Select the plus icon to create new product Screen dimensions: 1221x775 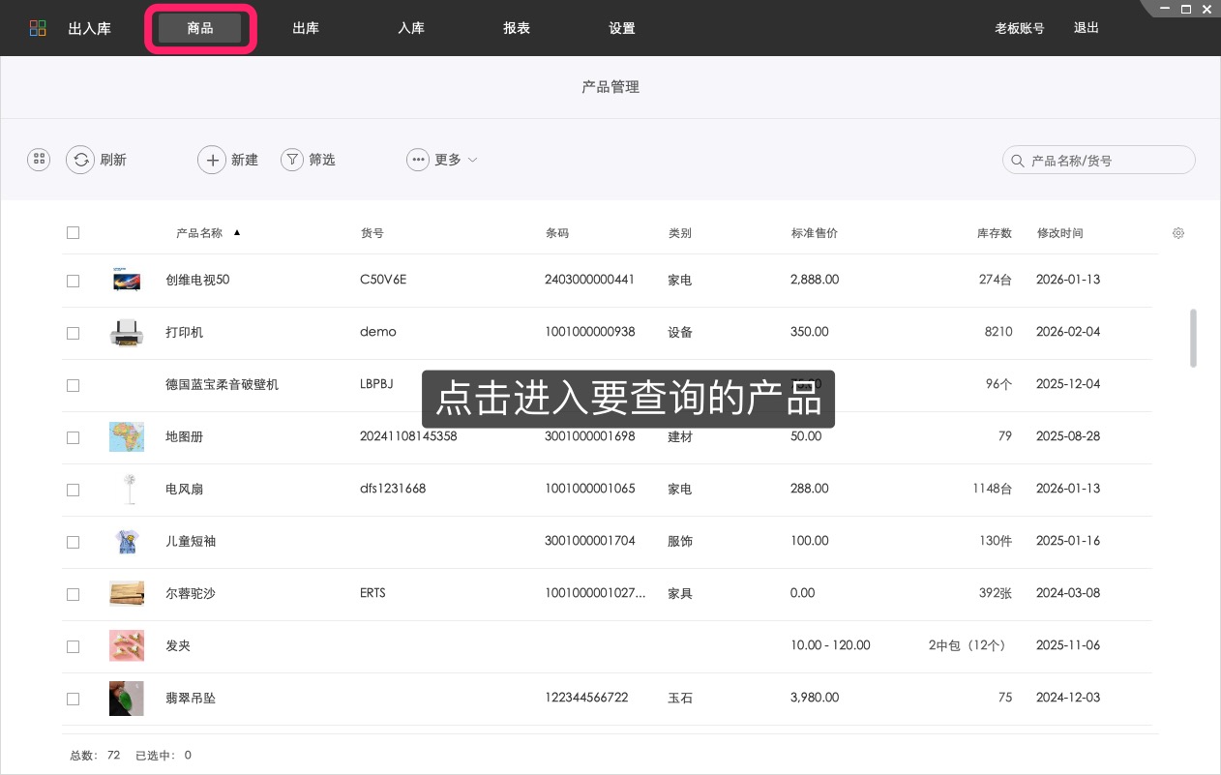pos(213,160)
